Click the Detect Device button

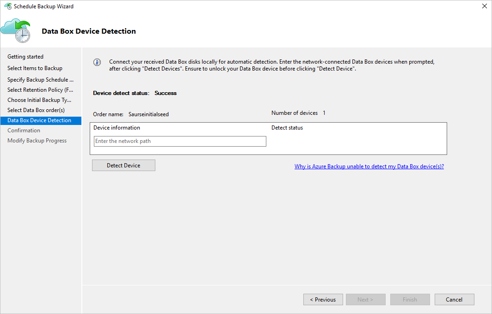pyautogui.click(x=123, y=165)
